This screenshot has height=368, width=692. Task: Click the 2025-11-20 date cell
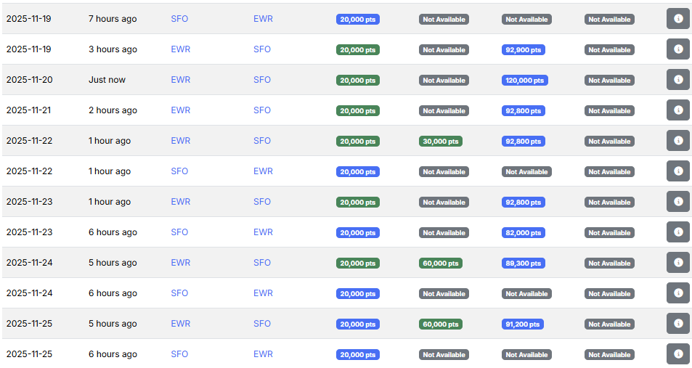29,80
